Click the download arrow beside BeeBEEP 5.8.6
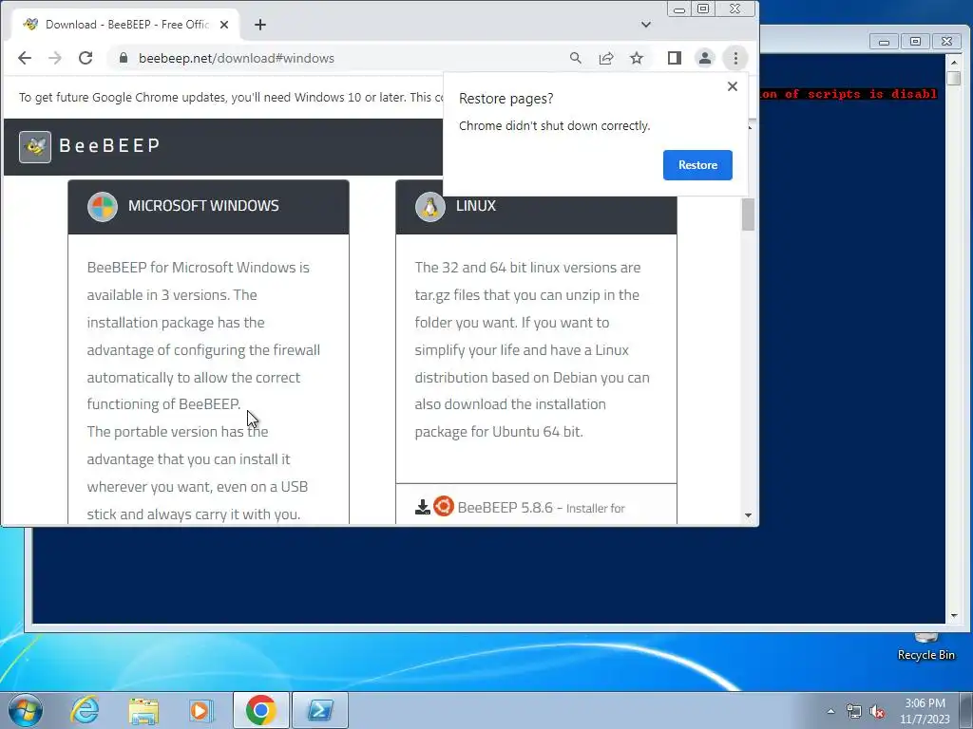 423,507
